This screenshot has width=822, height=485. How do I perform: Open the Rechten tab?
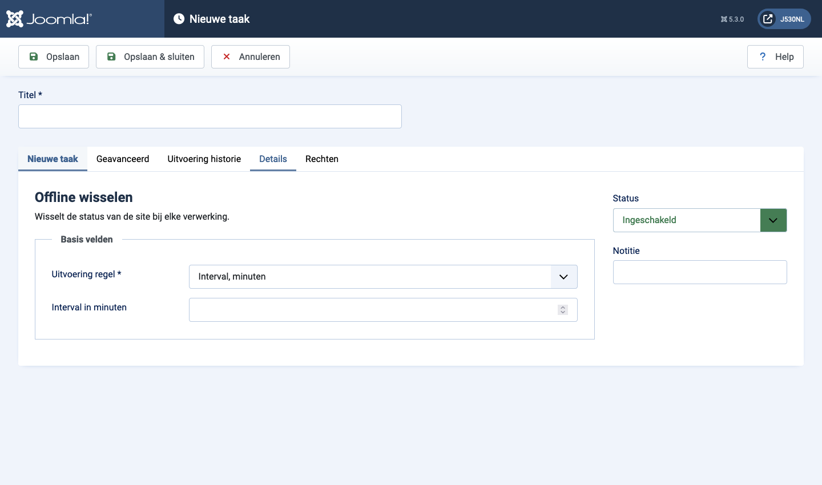pyautogui.click(x=322, y=159)
